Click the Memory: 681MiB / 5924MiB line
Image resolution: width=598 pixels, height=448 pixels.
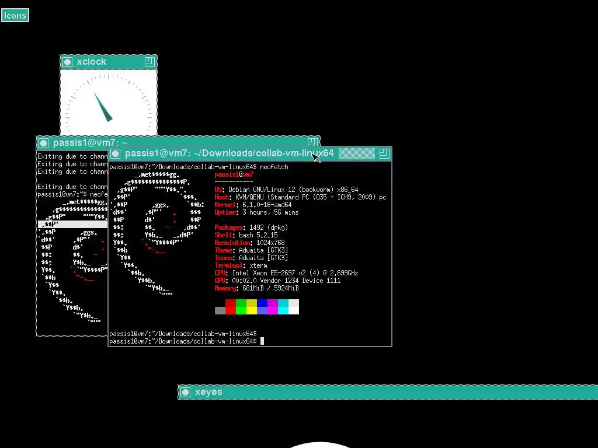(256, 288)
